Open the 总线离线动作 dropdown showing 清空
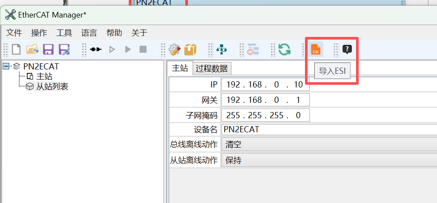 point(329,144)
